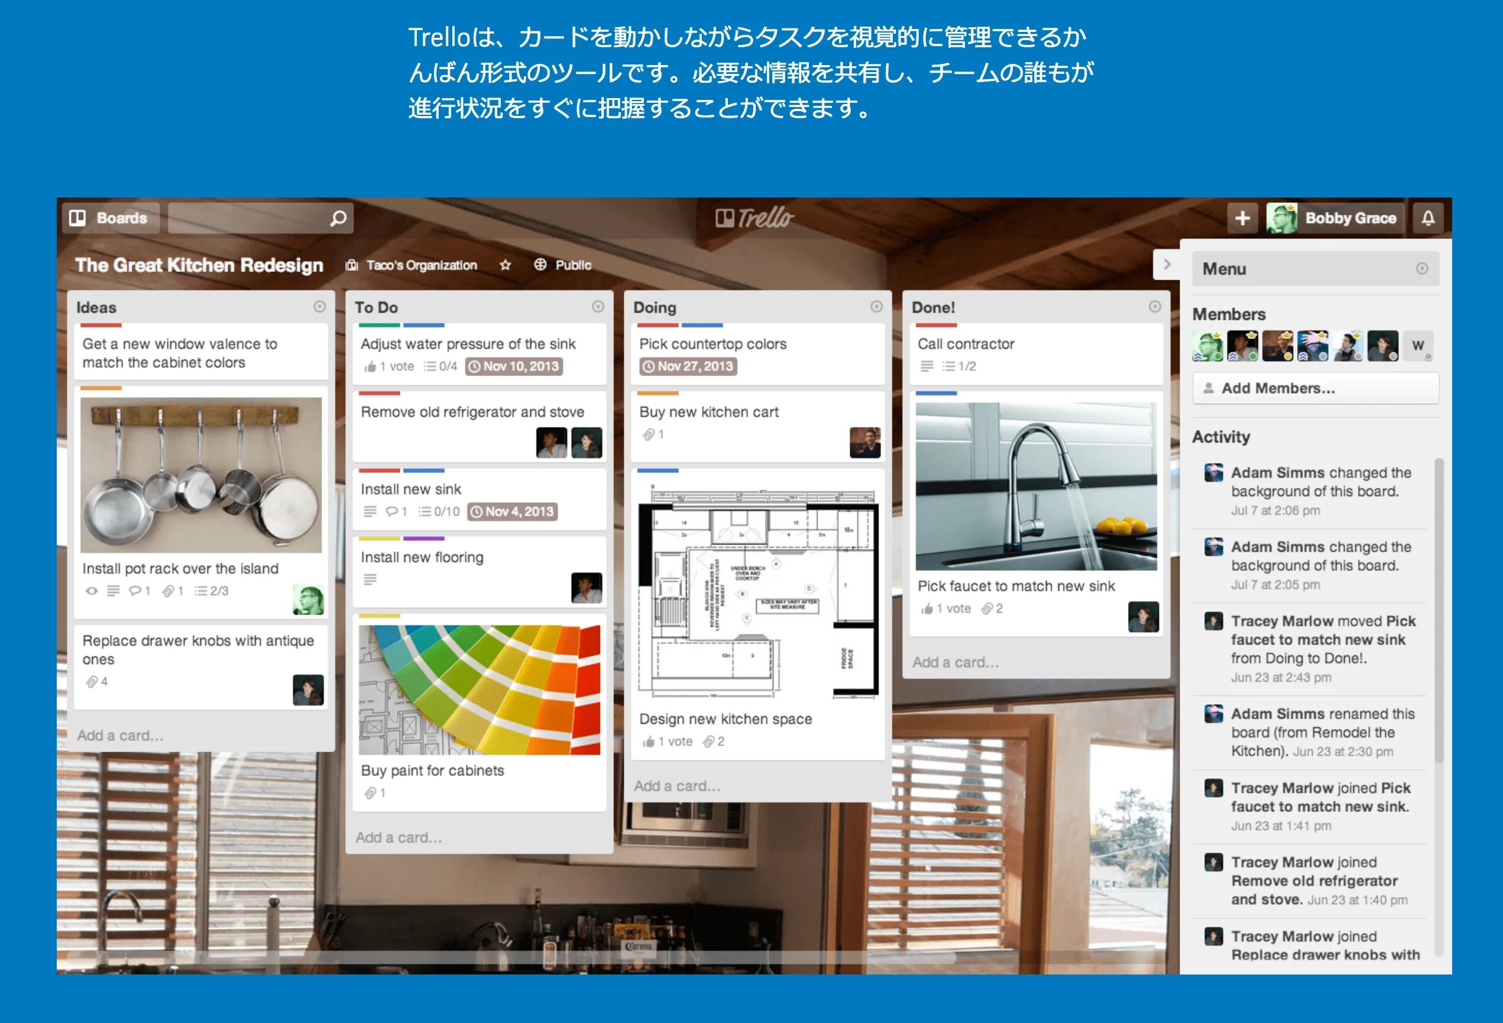Click the blue label on Pick faucet card
Viewport: 1503px width, 1023px height.
pyautogui.click(x=936, y=393)
